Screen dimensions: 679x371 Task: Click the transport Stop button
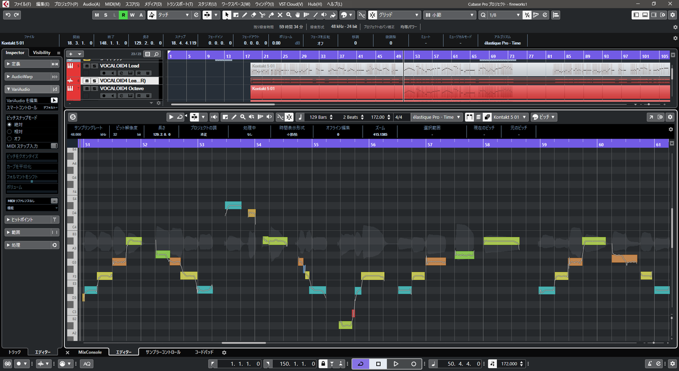(x=379, y=364)
